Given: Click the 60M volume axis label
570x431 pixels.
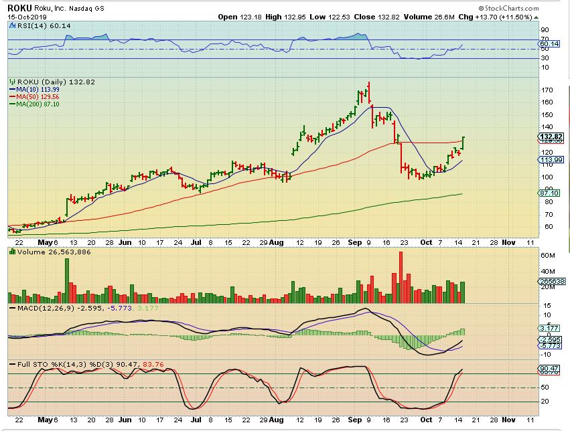Looking at the screenshot, I should (547, 255).
